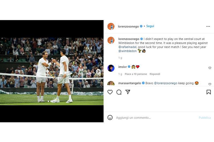Type in the Aggiungi un commento field
The image size is (214, 142).
click(155, 117)
